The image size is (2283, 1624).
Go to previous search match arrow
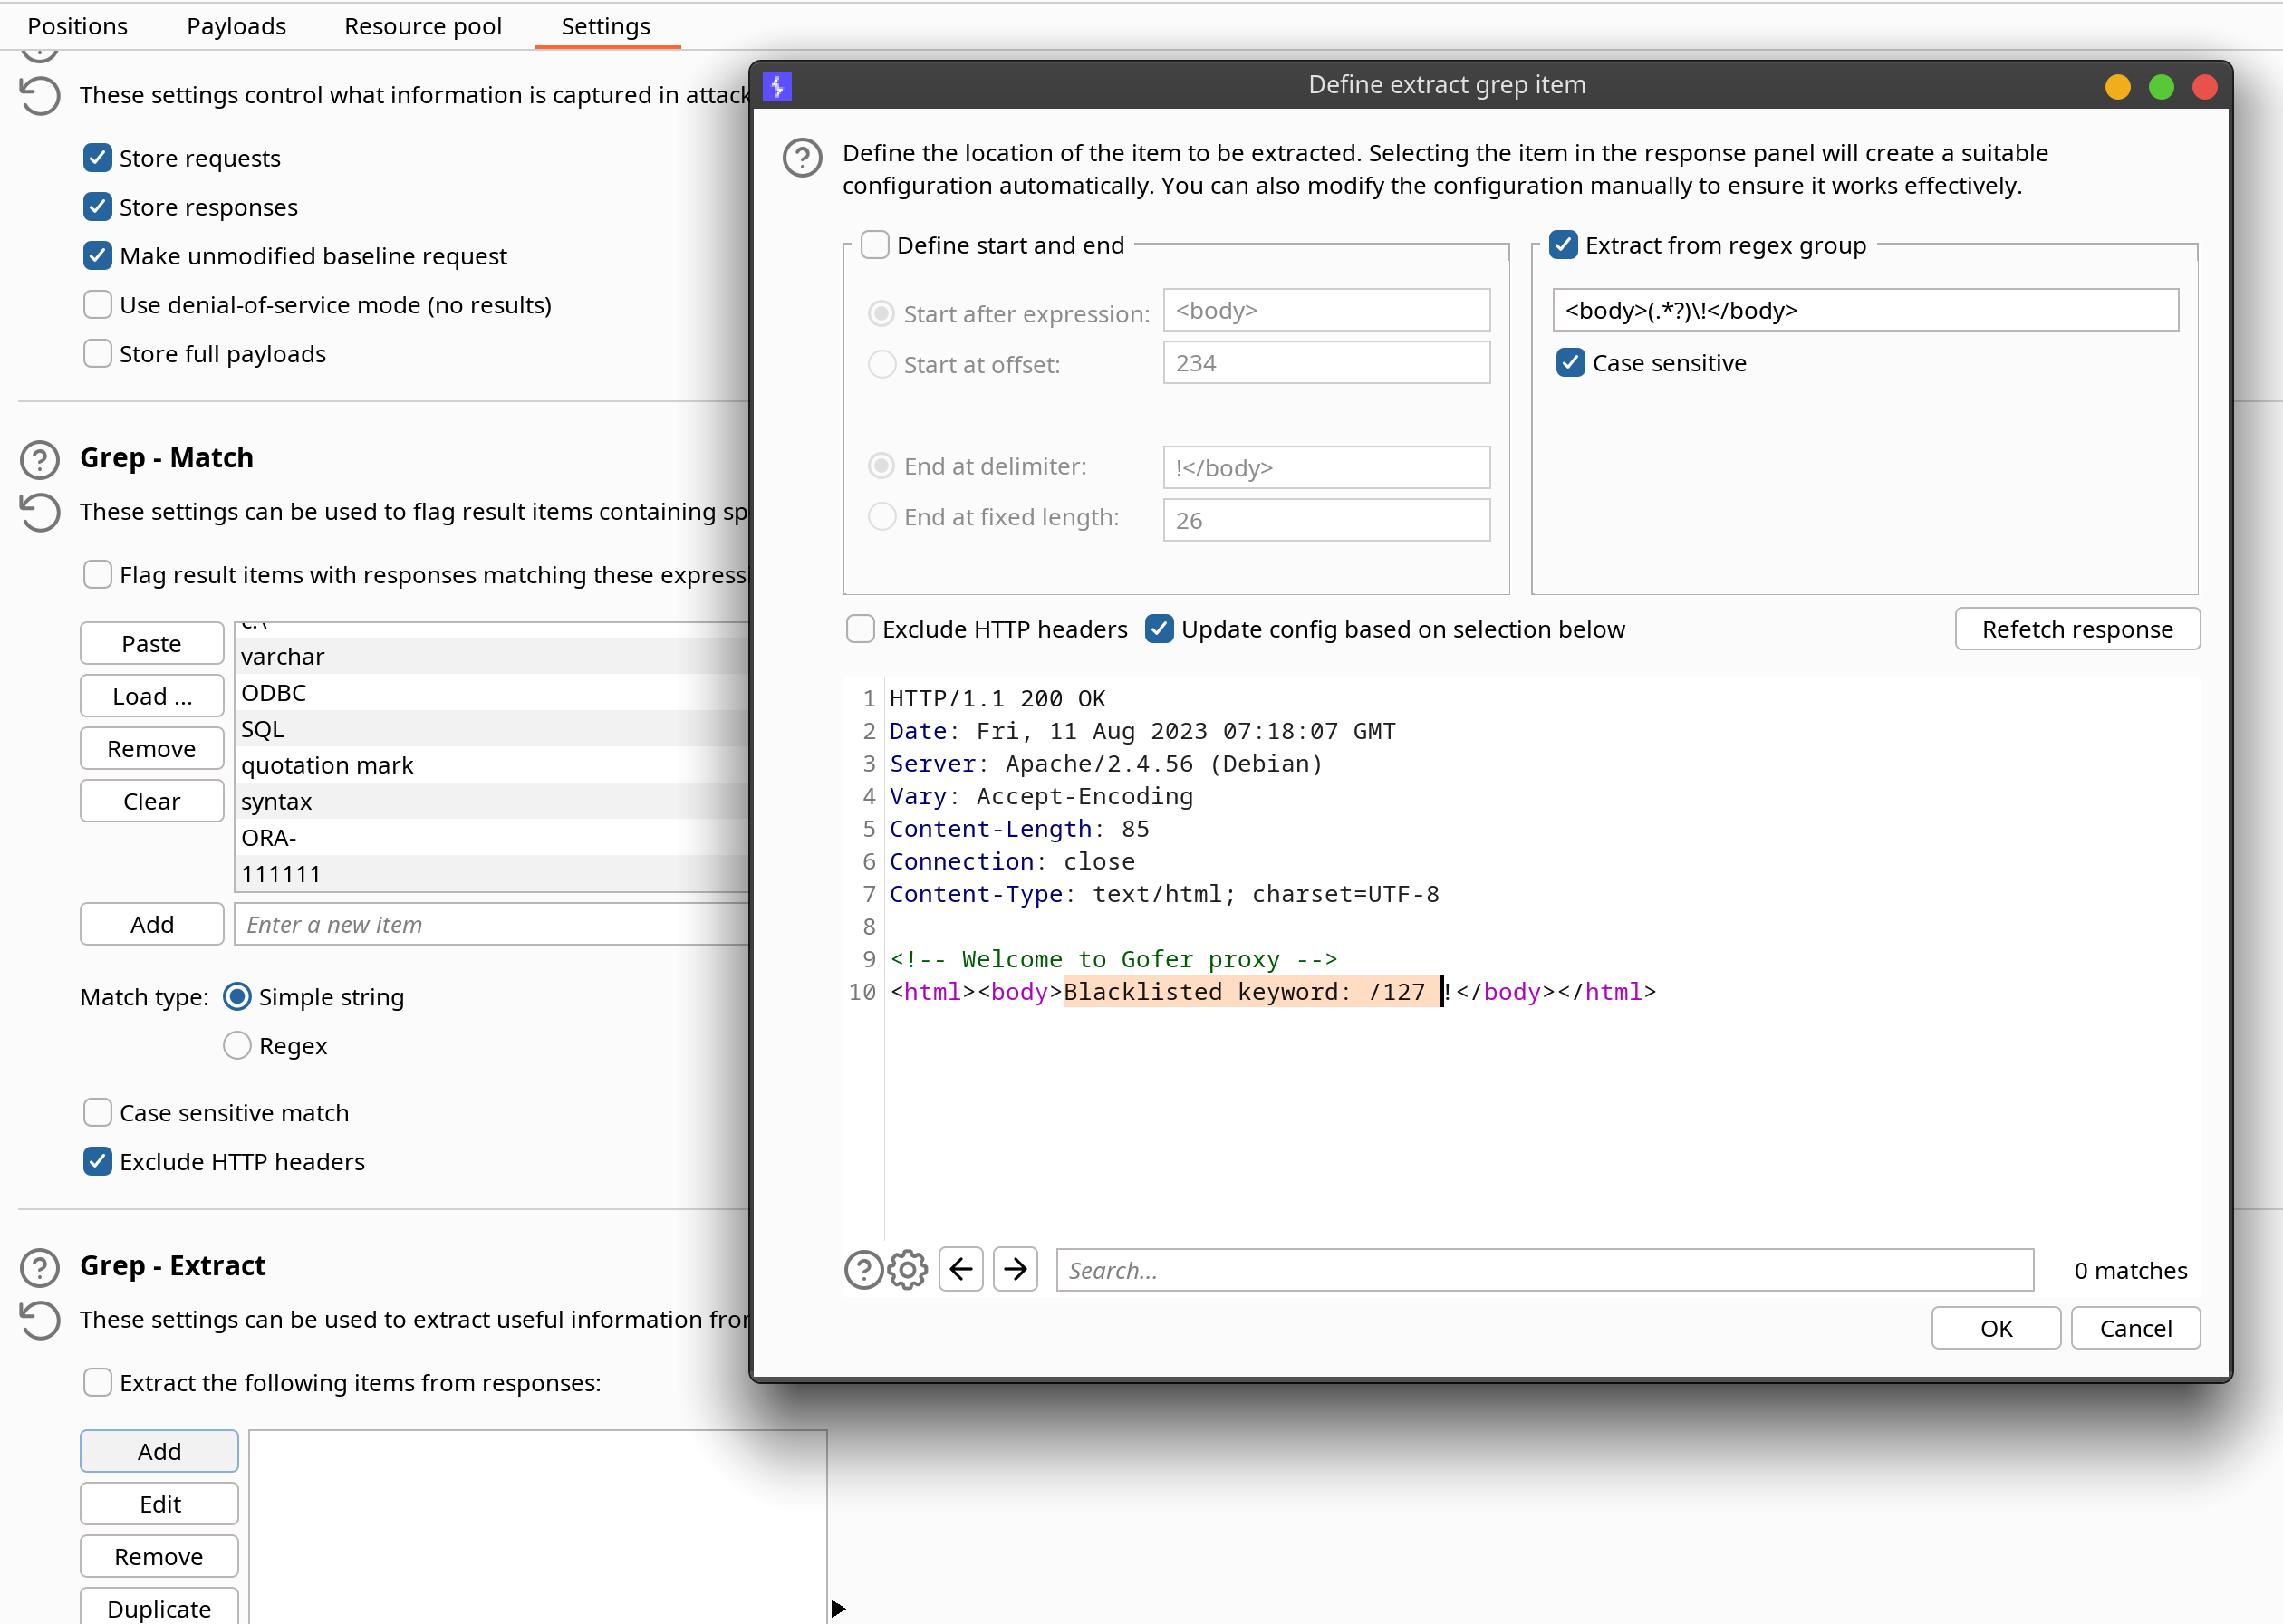961,1269
